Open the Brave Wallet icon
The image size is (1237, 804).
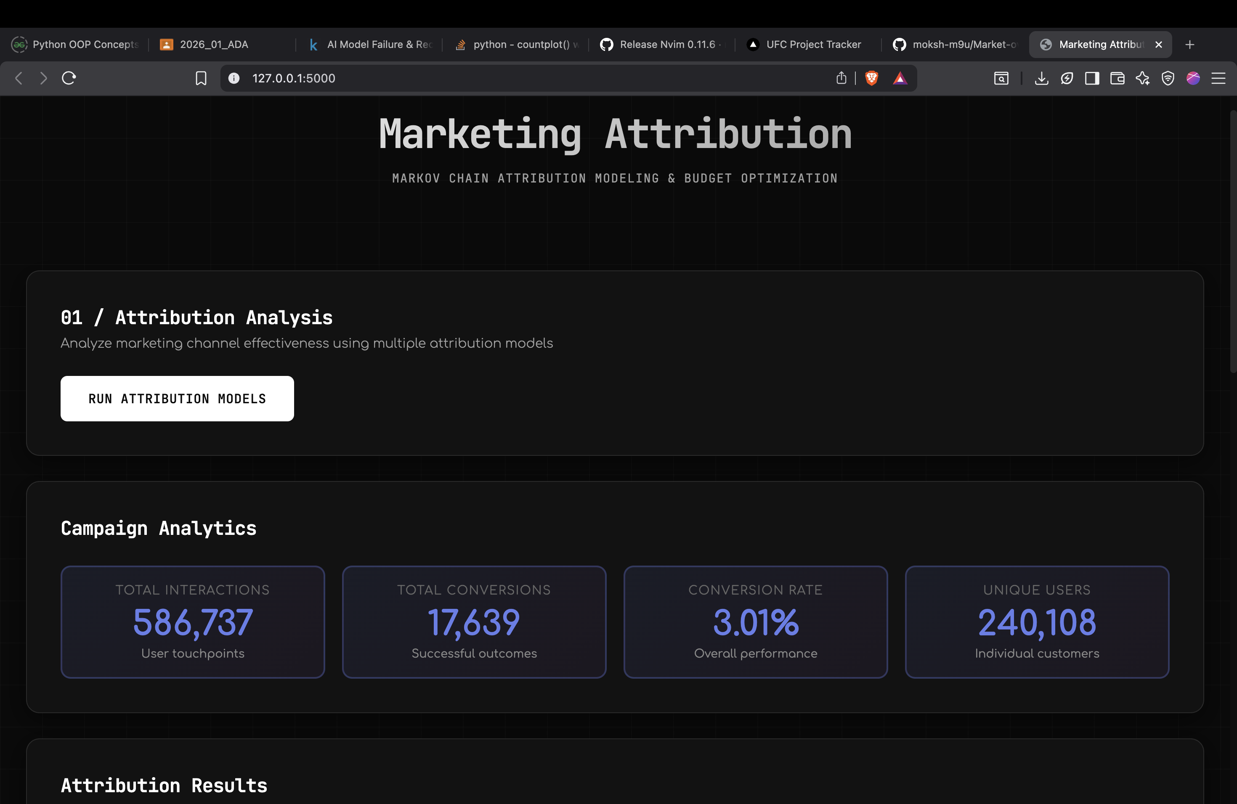1117,79
